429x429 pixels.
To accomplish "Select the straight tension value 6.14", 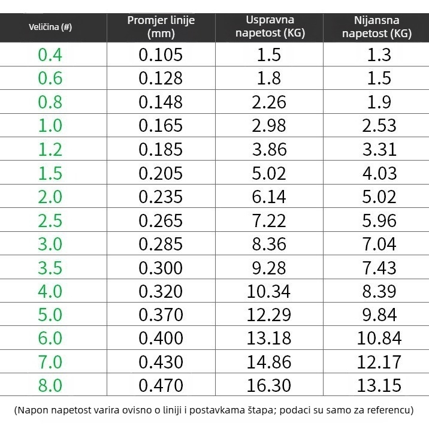I will coord(269,197).
